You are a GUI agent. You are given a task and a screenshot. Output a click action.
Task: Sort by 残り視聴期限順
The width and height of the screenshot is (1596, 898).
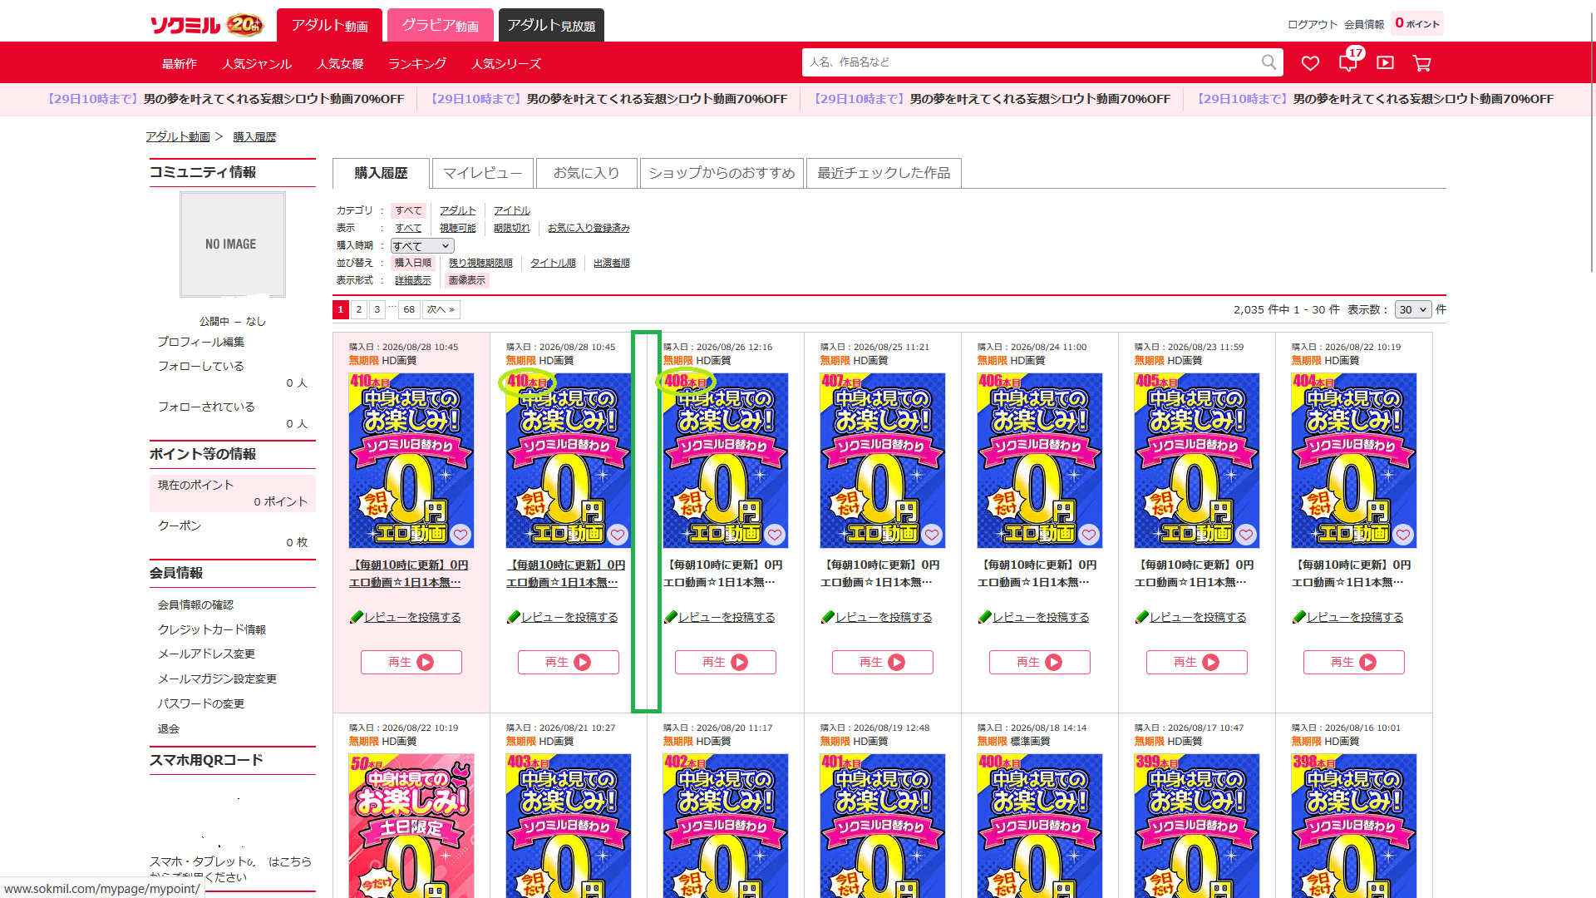point(480,263)
